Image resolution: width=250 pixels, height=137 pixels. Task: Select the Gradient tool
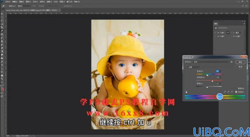coord(2,51)
